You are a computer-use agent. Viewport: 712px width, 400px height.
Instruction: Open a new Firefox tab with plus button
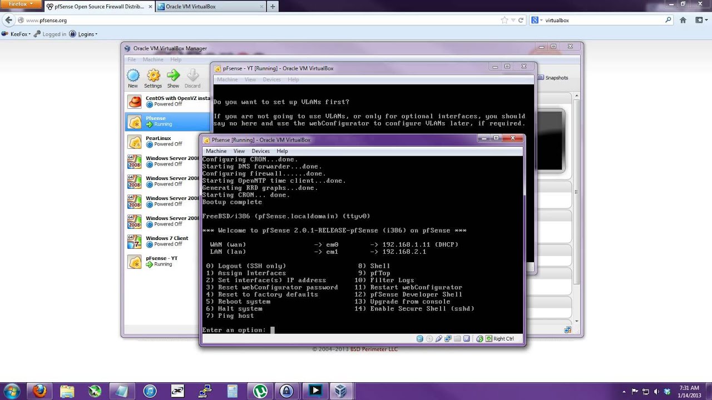pyautogui.click(x=273, y=7)
